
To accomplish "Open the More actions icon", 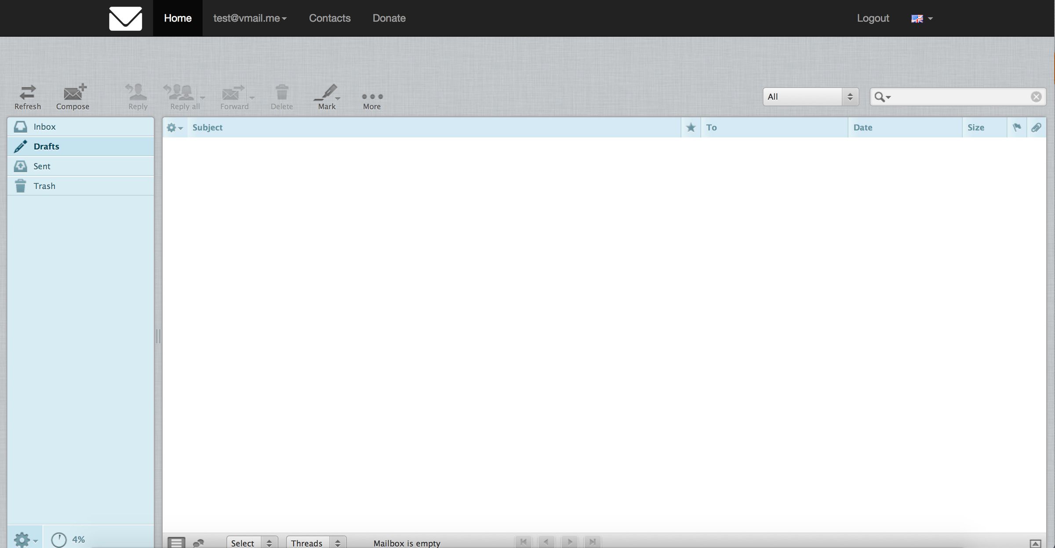I will 371,97.
